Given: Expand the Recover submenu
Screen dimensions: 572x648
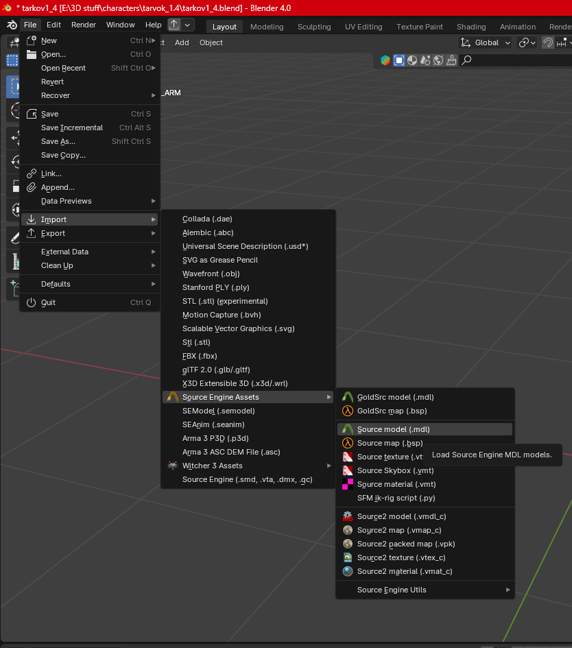Looking at the screenshot, I should (x=90, y=95).
